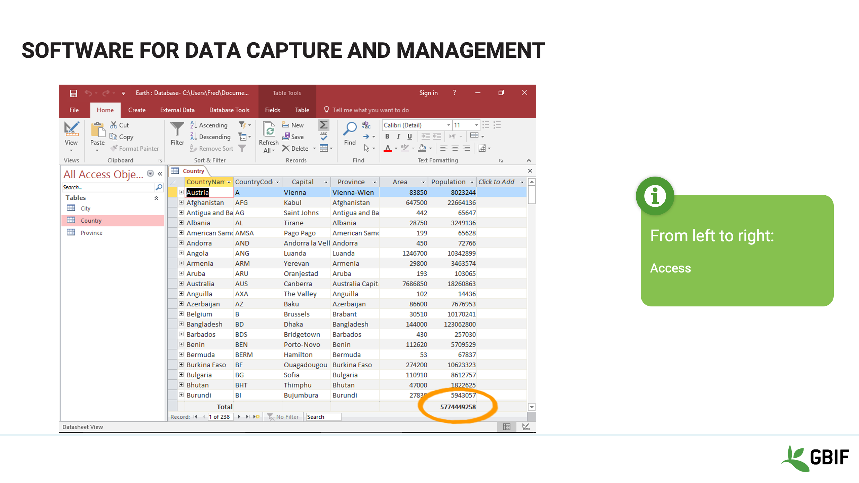The height and width of the screenshot is (483, 859).
Task: Check spelling with the ABC spelling icon
Action: 323,137
